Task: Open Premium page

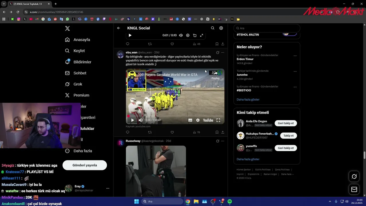Action: click(x=77, y=95)
